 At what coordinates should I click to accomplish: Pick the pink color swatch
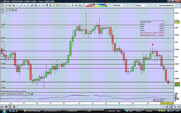[x=107, y=5]
